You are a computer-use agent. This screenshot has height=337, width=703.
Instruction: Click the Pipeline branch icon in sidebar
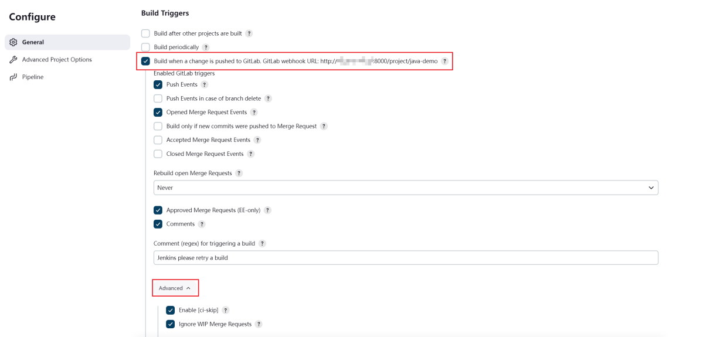13,77
